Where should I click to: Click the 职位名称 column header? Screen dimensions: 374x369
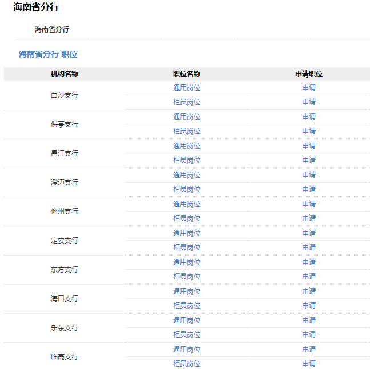[187, 74]
